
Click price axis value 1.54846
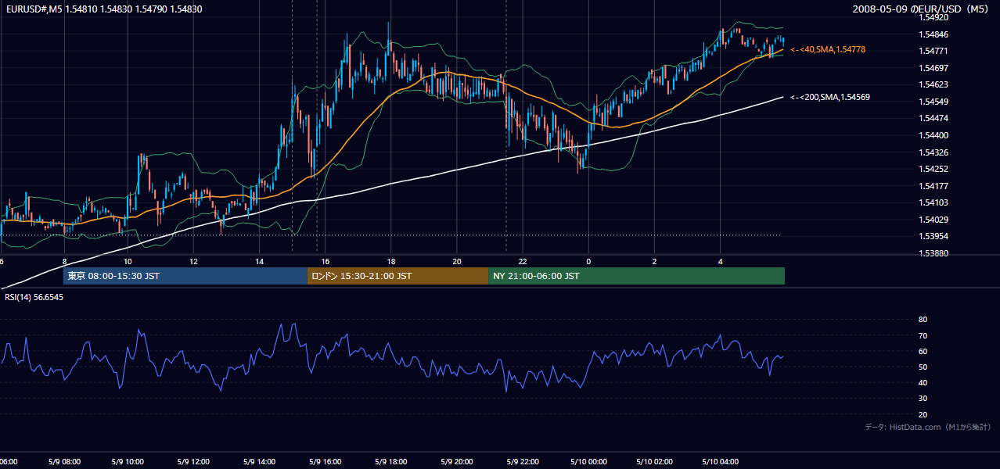tap(933, 34)
